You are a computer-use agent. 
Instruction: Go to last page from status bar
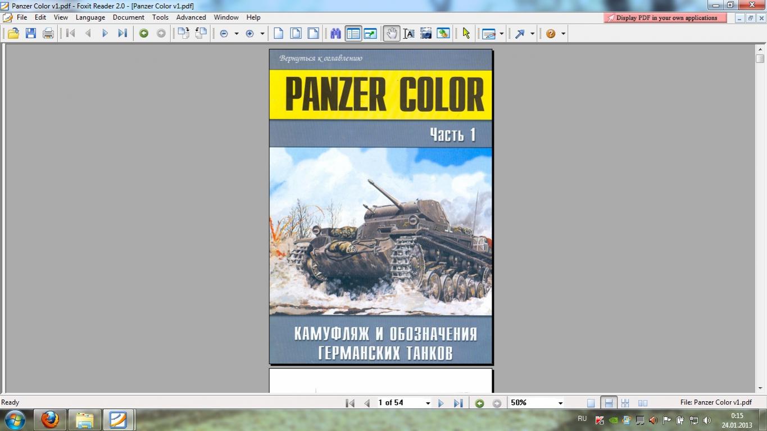coord(459,403)
